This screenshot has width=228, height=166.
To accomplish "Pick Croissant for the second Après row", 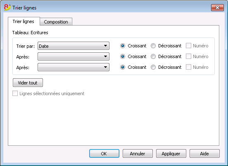I will pyautogui.click(x=123, y=67).
